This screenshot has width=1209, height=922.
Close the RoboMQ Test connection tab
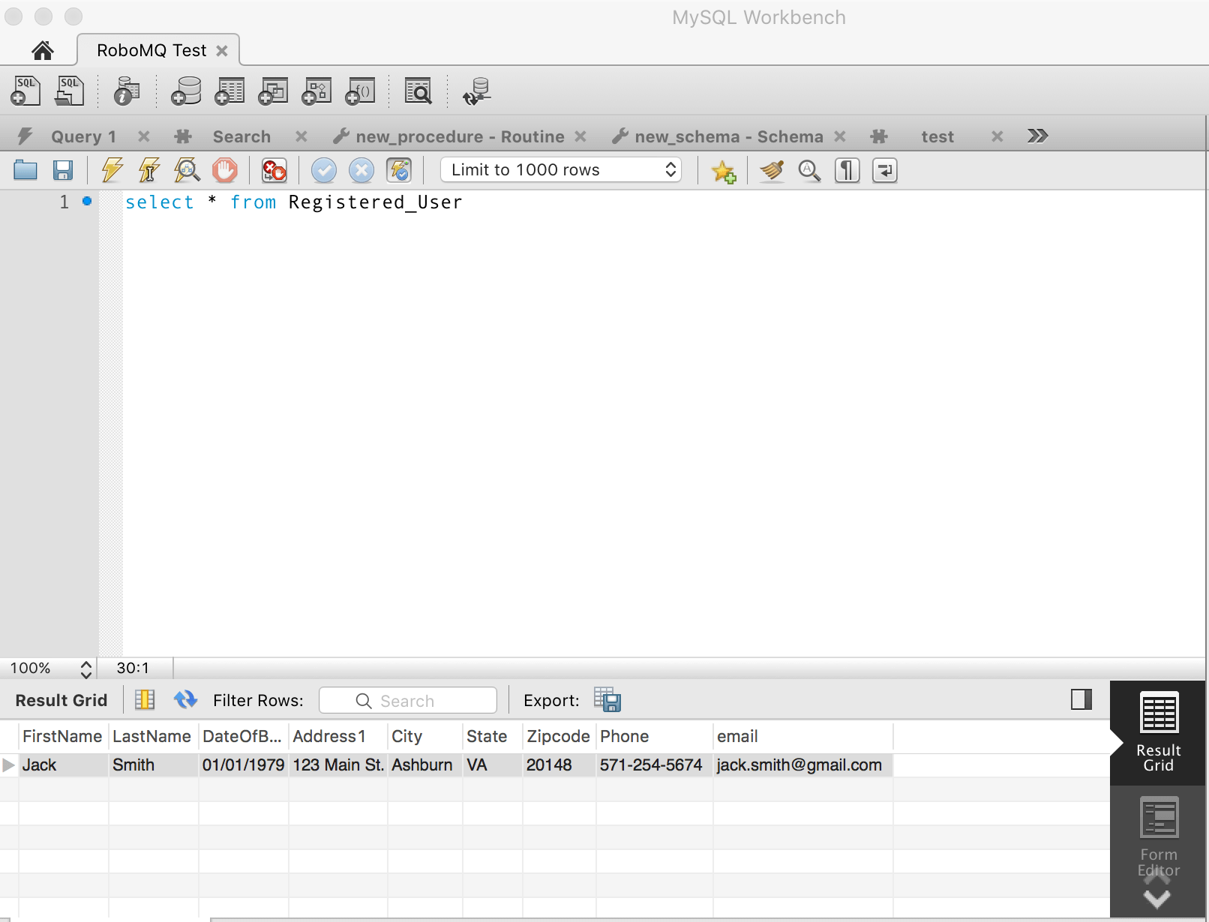(222, 50)
